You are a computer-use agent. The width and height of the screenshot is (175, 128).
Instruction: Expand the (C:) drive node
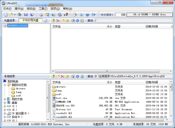point(5,106)
